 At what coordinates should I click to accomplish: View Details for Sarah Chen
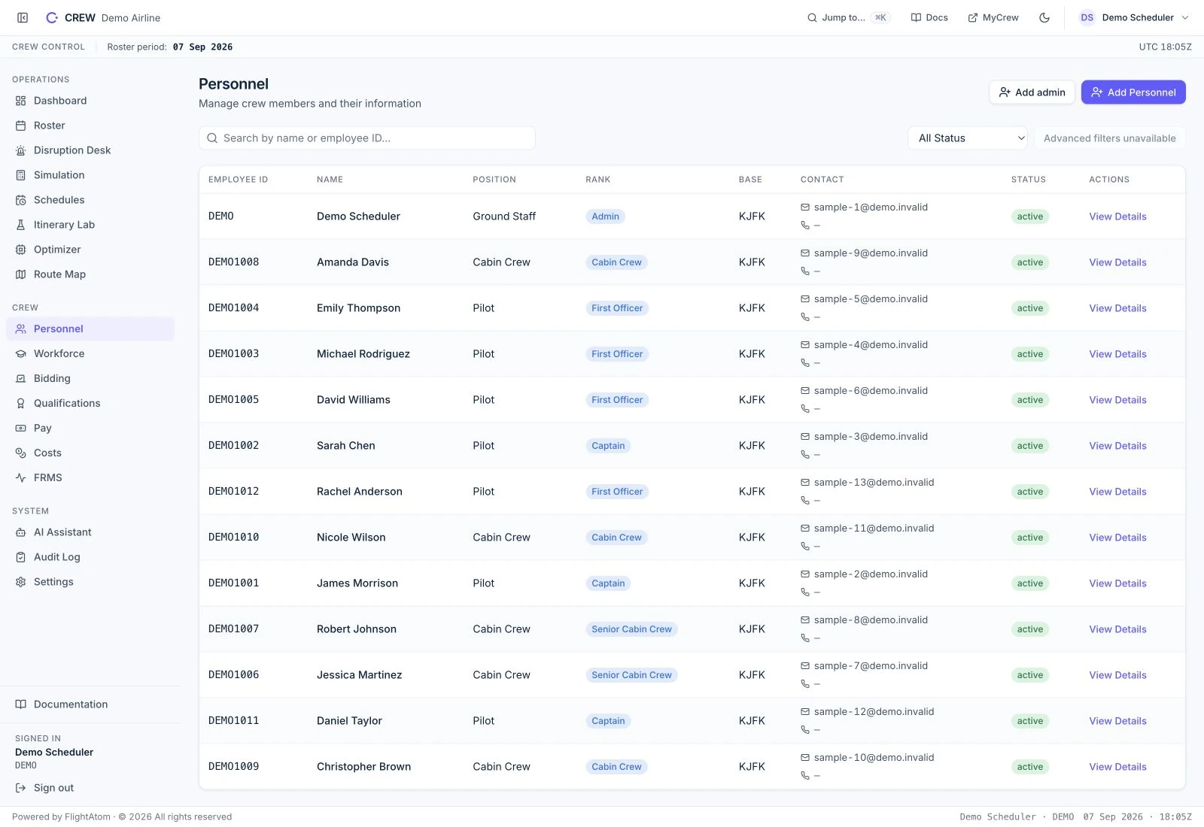[1117, 446]
